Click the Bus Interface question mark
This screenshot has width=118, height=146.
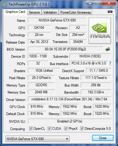click(x=110, y=63)
